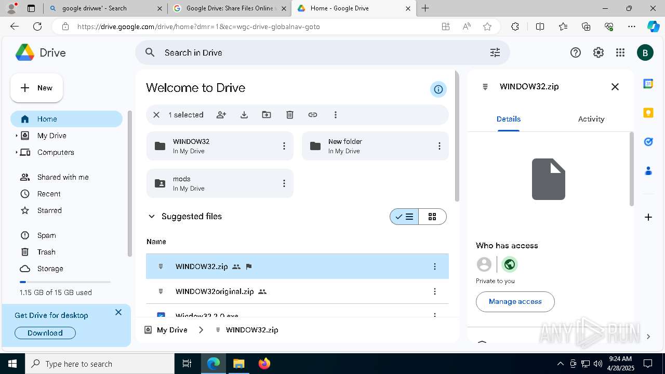Viewport: 665px width, 374px height.
Task: Select the WINDOW32original.zip file
Action: click(297, 291)
